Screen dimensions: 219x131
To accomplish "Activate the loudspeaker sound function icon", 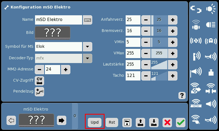I will coord(211,104).
